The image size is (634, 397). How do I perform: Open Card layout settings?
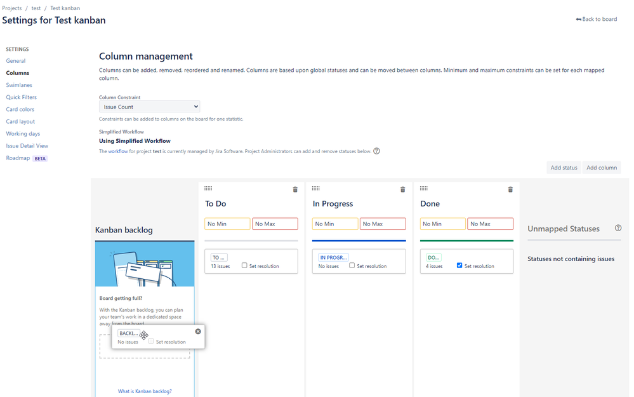point(20,121)
